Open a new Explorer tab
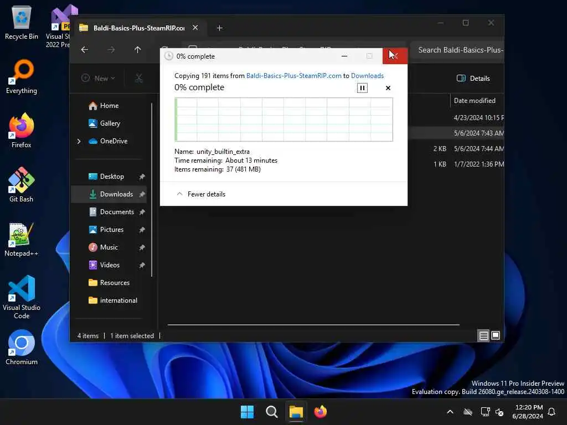 (219, 28)
